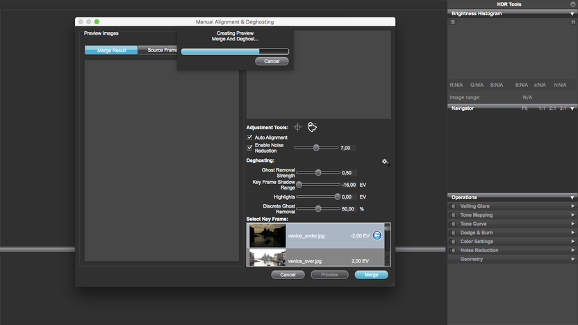Expand the Geometry arrow
This screenshot has width=578, height=325.
[573, 260]
